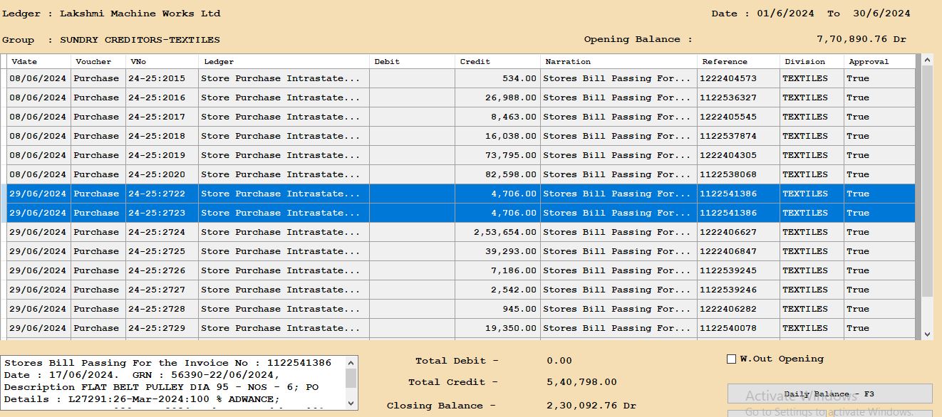The width and height of the screenshot is (942, 417).
Task: Select the Narration column header
Action: coord(568,62)
